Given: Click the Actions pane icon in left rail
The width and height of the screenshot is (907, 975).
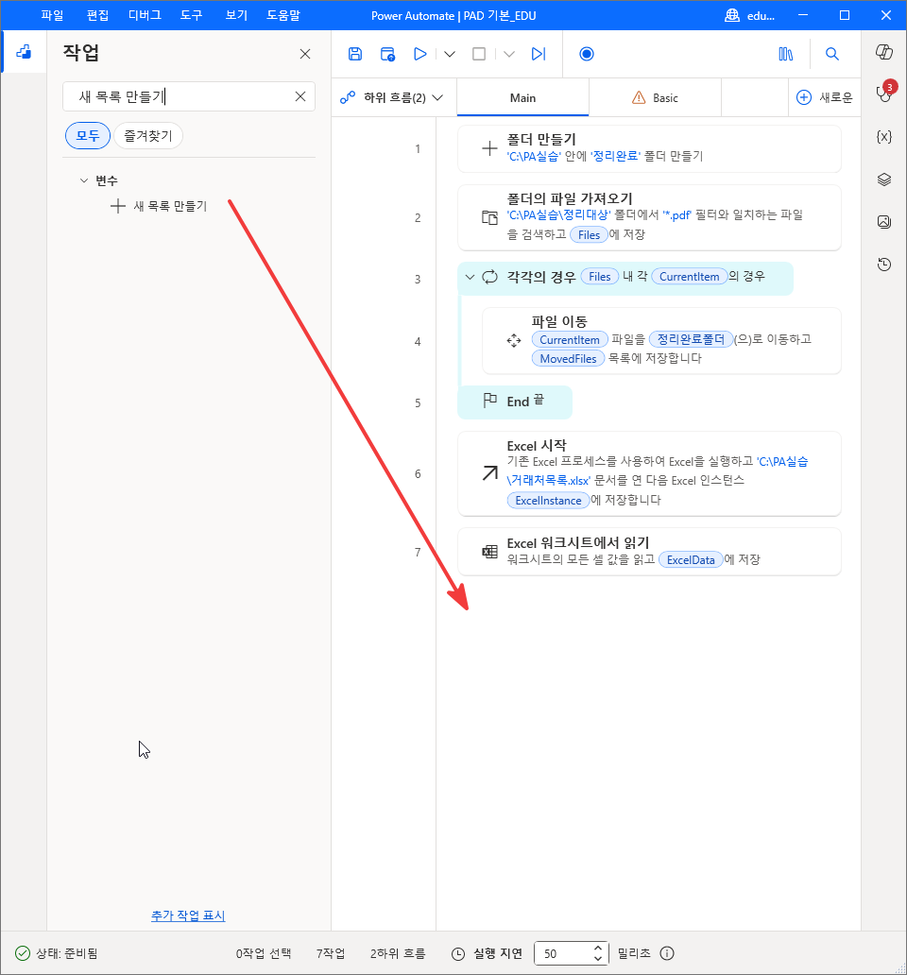Looking at the screenshot, I should (24, 52).
